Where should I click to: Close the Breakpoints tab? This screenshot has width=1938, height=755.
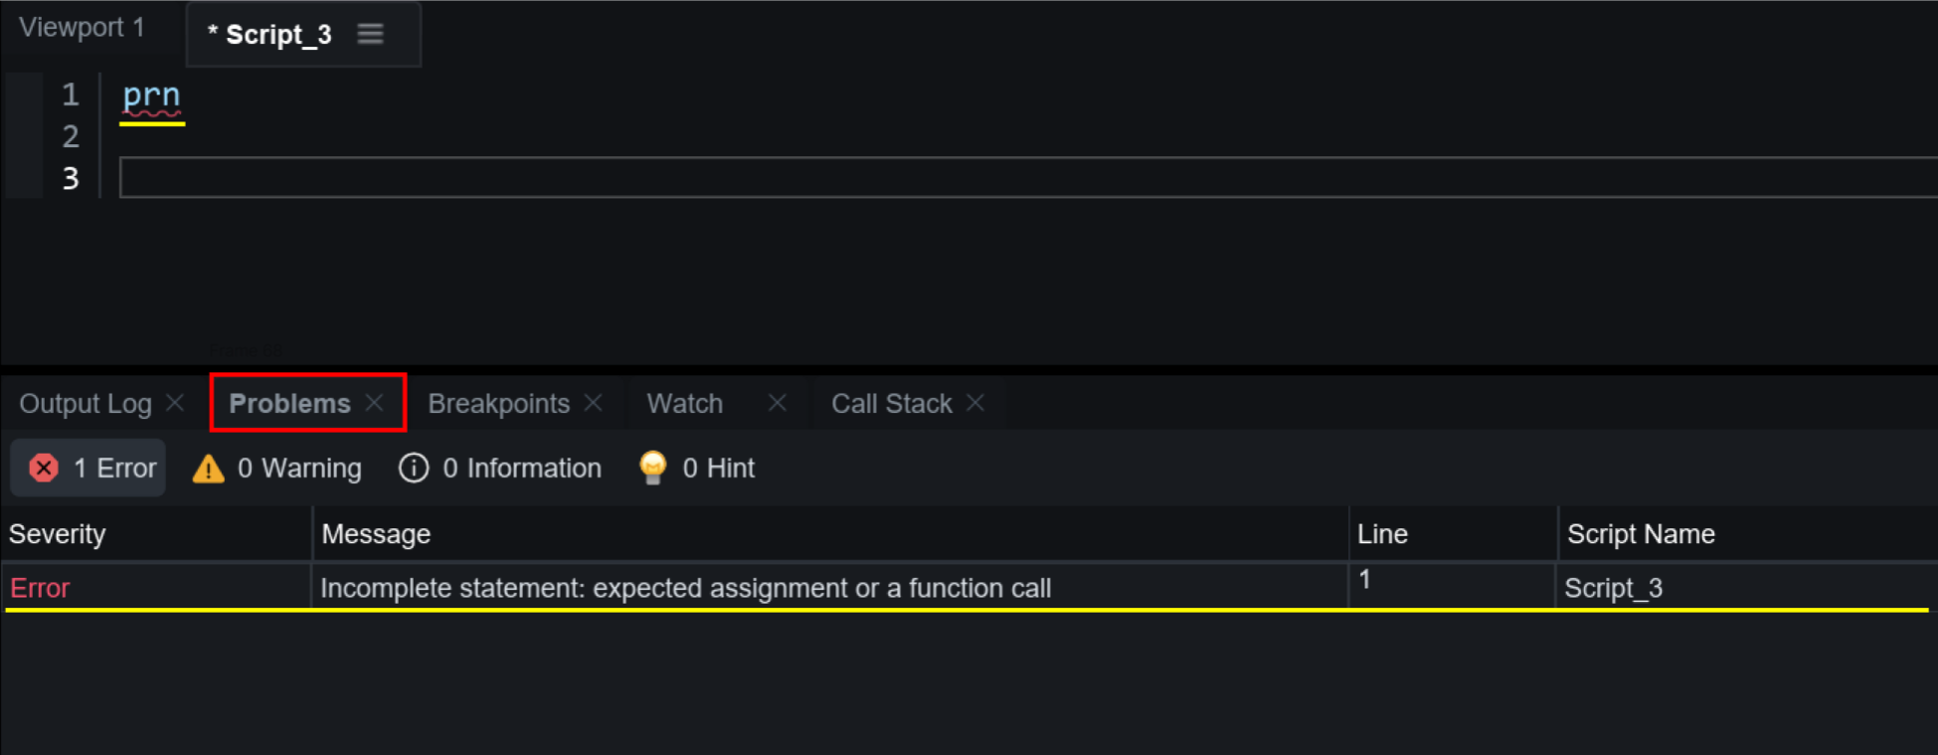click(594, 403)
